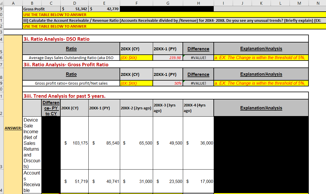The width and height of the screenshot is (326, 194).
Task: Select the Accounts Receivable row label
Action: point(32,181)
